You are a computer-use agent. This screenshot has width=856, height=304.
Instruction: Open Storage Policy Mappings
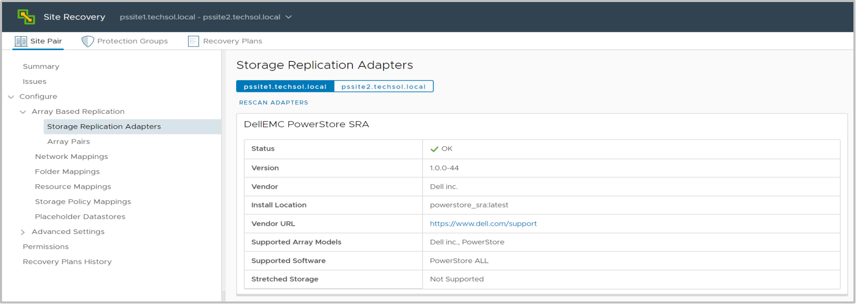[x=83, y=202]
